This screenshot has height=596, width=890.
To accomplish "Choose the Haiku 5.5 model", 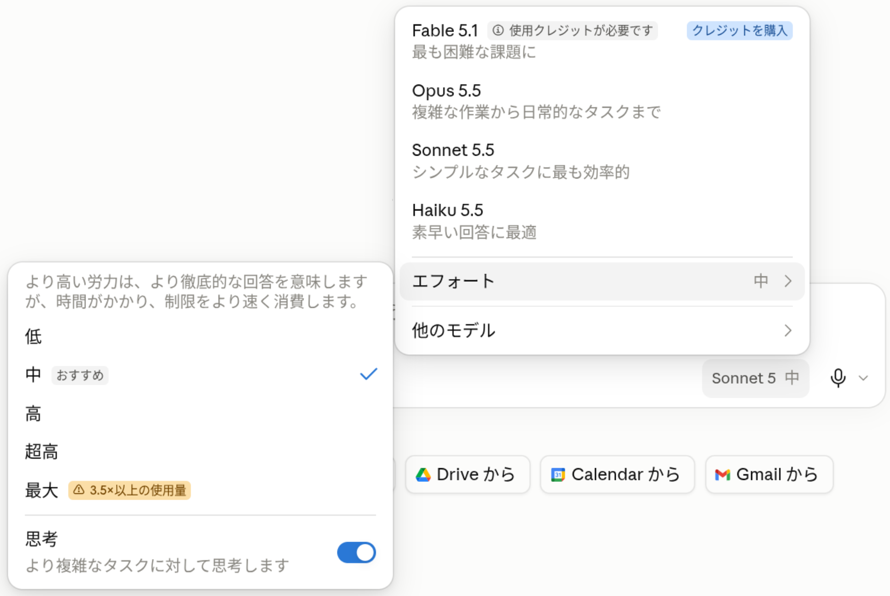I will click(x=602, y=221).
